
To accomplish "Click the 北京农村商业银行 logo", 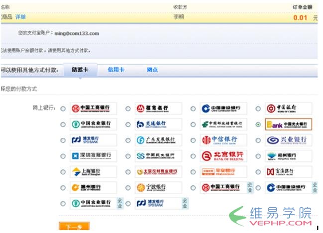I will 158,172.
